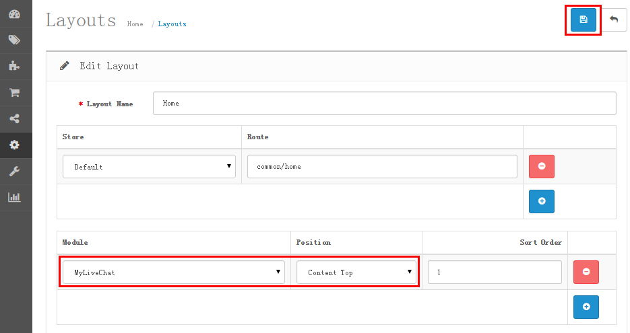
Task: Open the Tools wrench sidebar icon
Action: (14, 172)
